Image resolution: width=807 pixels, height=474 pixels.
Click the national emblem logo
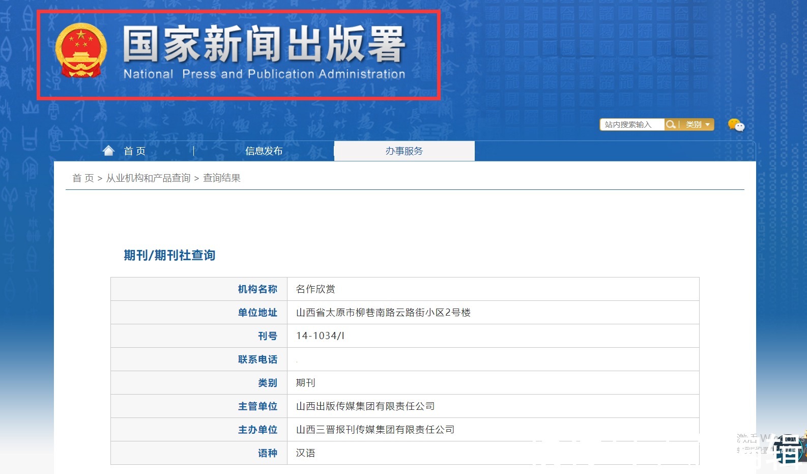(x=81, y=50)
